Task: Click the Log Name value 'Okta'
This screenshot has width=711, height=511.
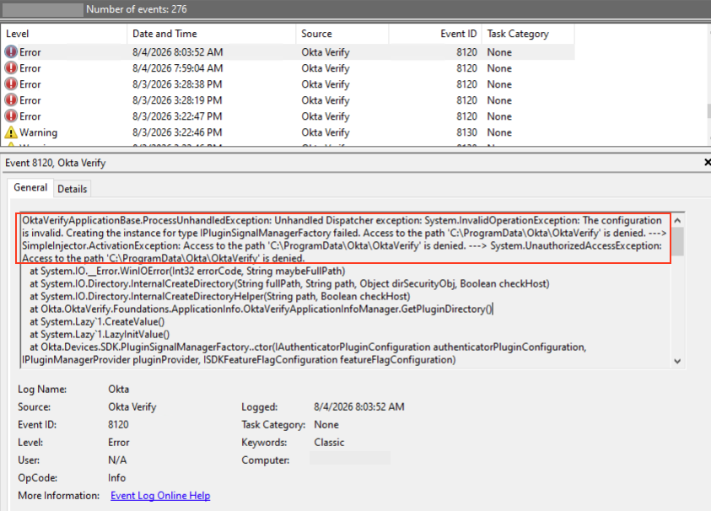Action: (118, 390)
